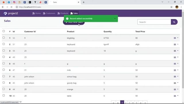The height and width of the screenshot is (104, 184).
Task: Go to previous page in pagination
Action: click(118, 103)
